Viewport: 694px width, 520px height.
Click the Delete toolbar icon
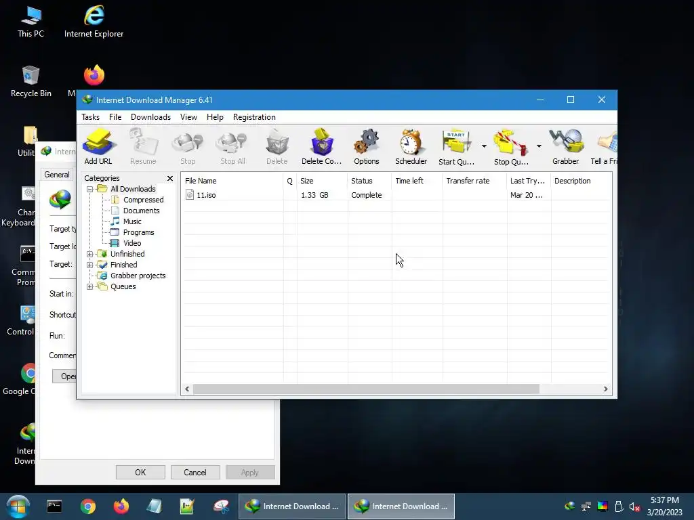pos(277,146)
